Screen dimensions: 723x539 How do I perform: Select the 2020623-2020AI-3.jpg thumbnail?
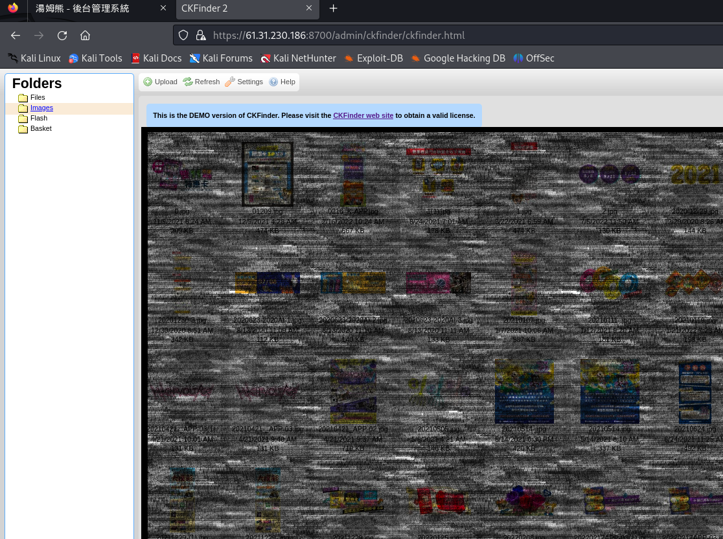(438, 282)
